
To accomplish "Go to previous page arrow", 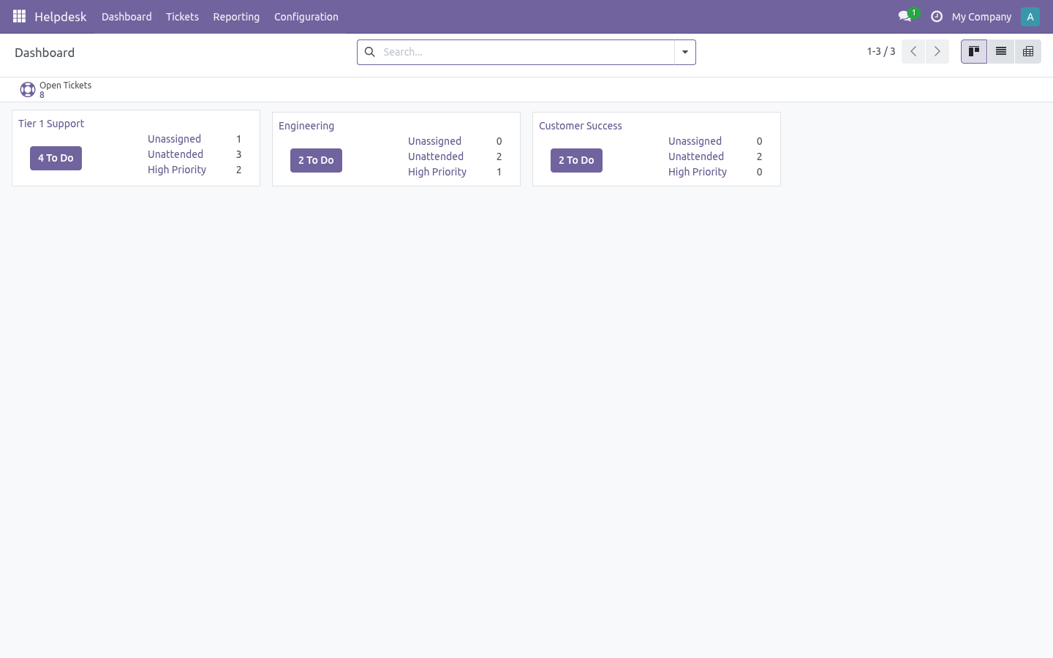I will (913, 51).
